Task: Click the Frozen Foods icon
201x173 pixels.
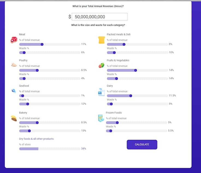Action: pyautogui.click(x=101, y=118)
